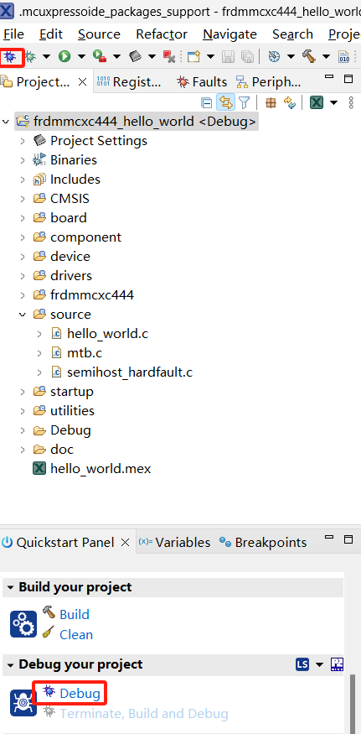Click the blue debug bug toolbar icon

pos(10,57)
